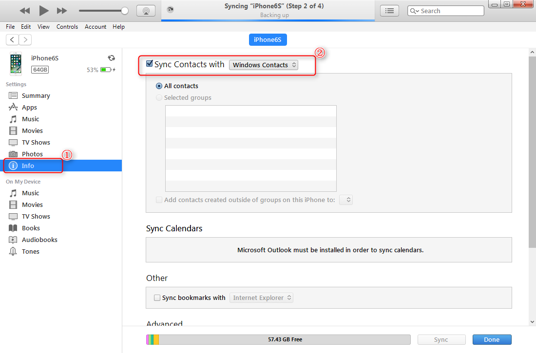Open the dropdown after 'on this iPhone to:'

346,200
